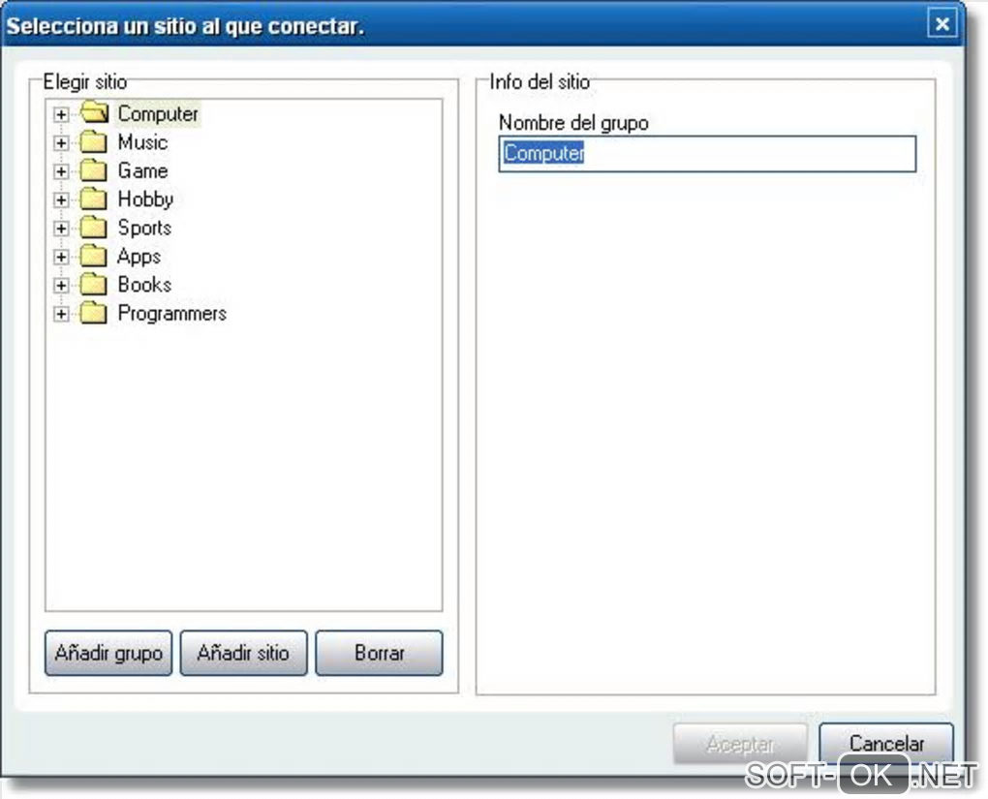The height and width of the screenshot is (799, 988).
Task: Select the Music label in tree
Action: (x=142, y=142)
